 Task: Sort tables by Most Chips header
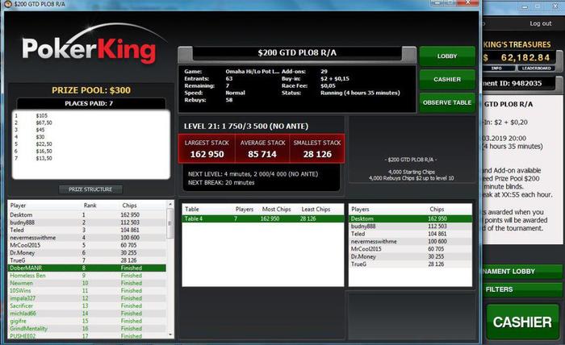click(x=276, y=209)
